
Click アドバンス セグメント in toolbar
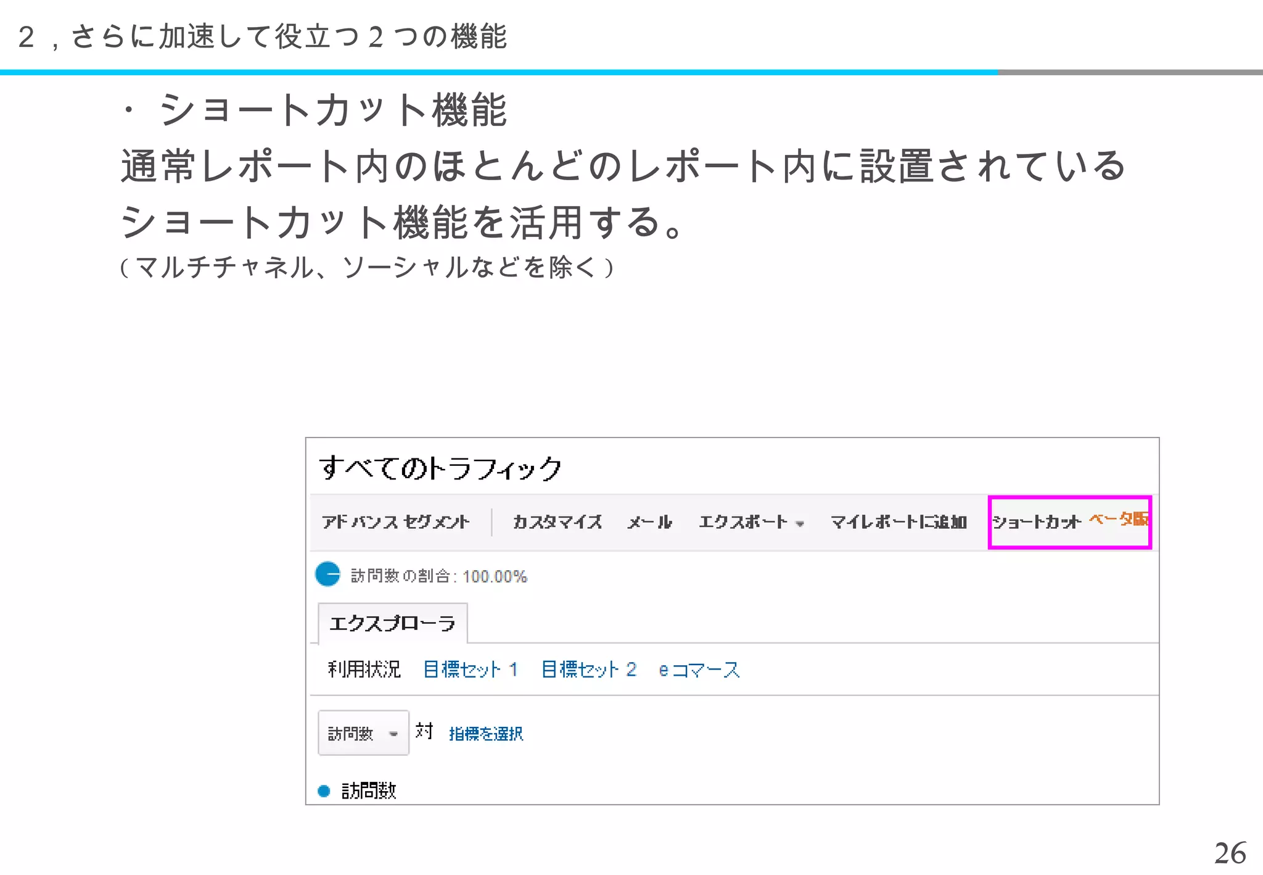[395, 522]
